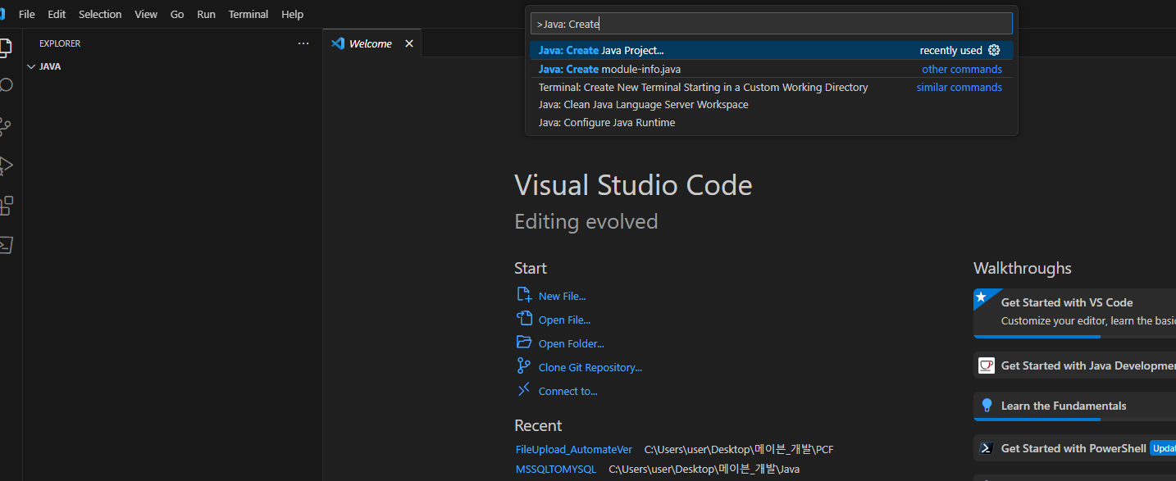Click the Open File... link
The height and width of the screenshot is (481, 1176).
564,320
